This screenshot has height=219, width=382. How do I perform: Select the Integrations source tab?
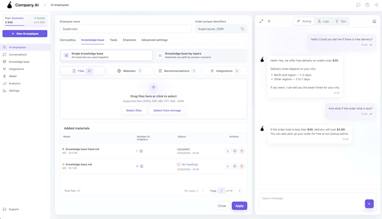pos(224,71)
